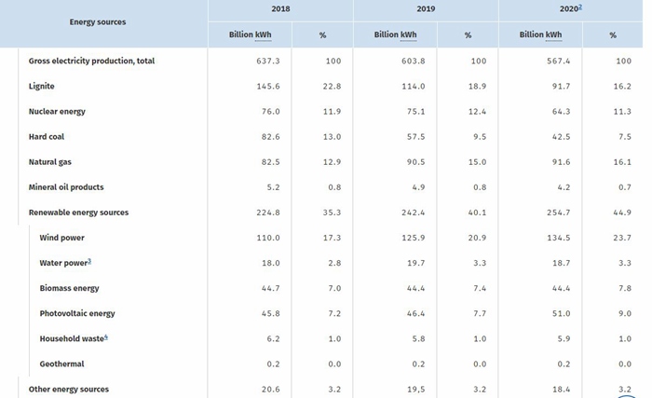
Task: Open footnote 2 next to the 2020 header
Action: [580, 7]
